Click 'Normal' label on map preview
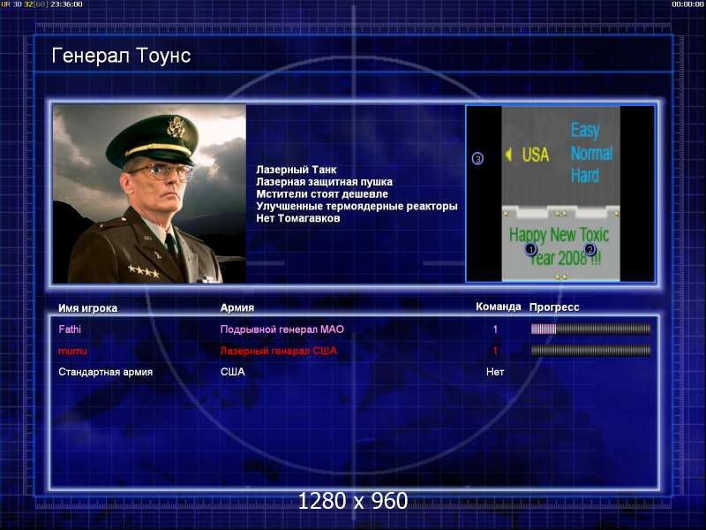 (591, 154)
